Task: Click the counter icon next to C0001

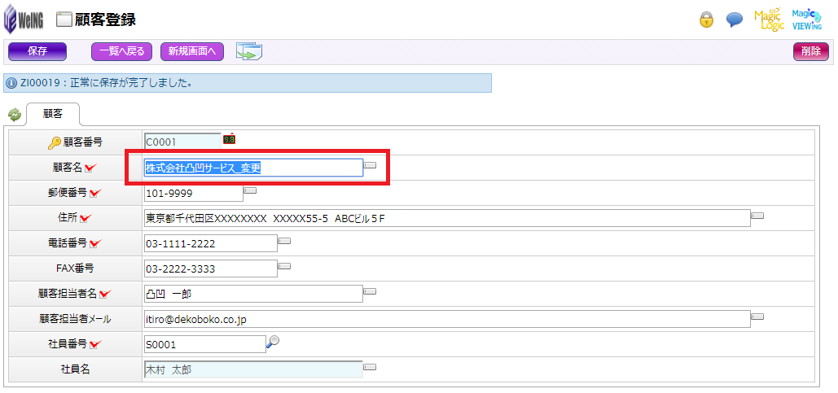Action: [x=229, y=139]
